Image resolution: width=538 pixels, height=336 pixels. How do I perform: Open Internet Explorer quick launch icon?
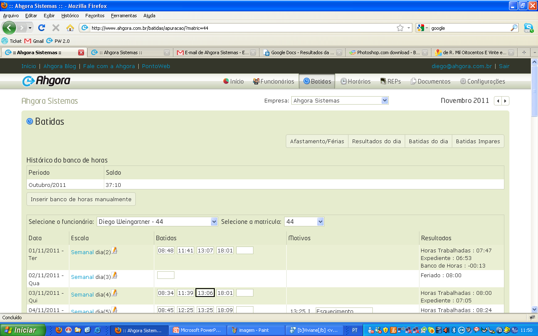pyautogui.click(x=97, y=330)
